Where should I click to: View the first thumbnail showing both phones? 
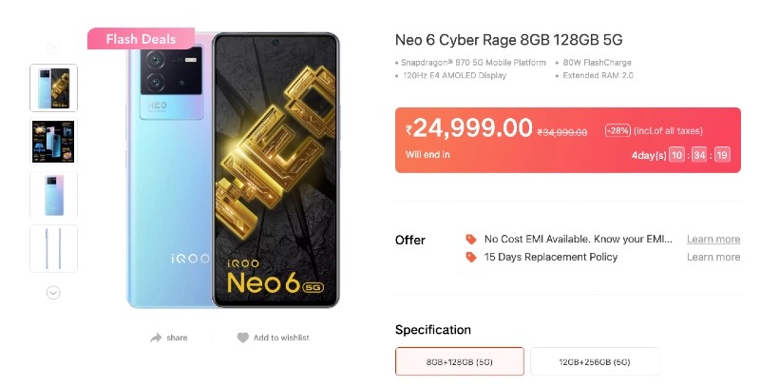(54, 88)
